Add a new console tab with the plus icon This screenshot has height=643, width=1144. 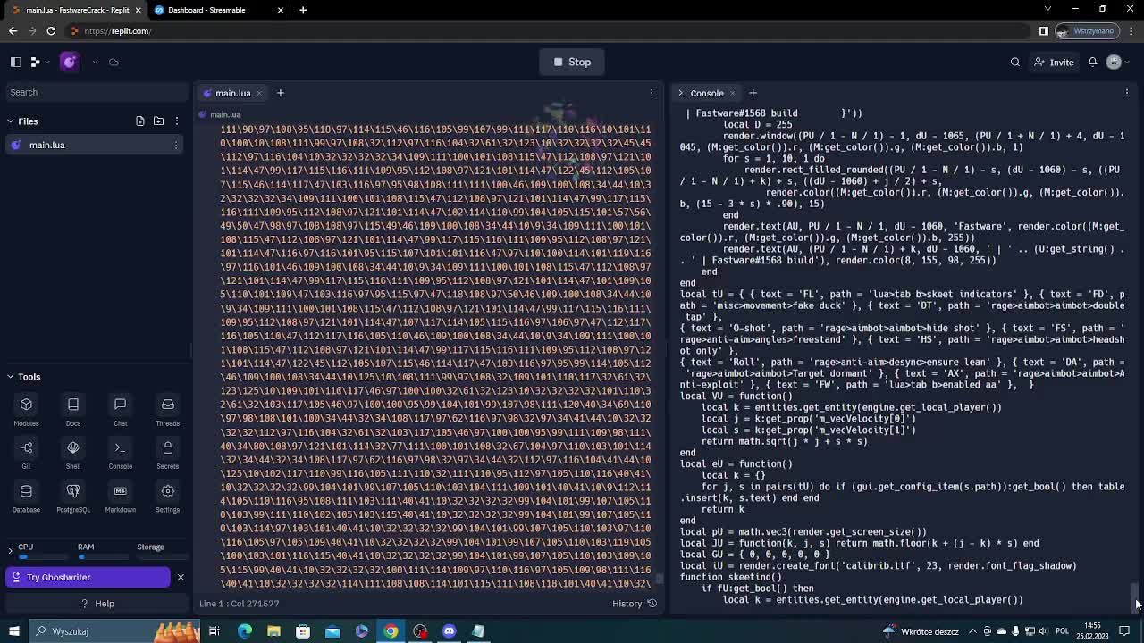(753, 92)
